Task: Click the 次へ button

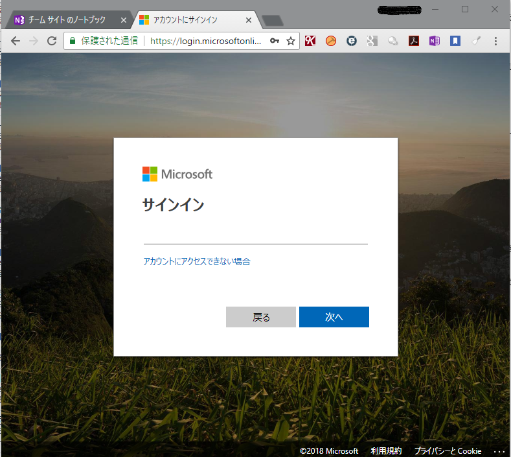Action: pos(334,317)
